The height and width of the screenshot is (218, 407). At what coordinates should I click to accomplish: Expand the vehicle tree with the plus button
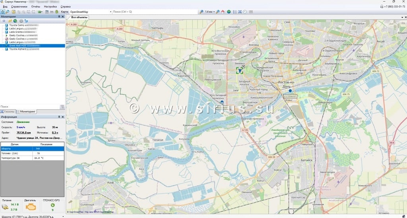(x=4, y=21)
